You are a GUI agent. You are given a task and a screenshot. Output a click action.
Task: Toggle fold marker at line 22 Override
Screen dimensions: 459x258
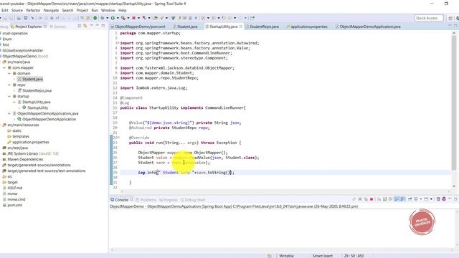pos(118,138)
